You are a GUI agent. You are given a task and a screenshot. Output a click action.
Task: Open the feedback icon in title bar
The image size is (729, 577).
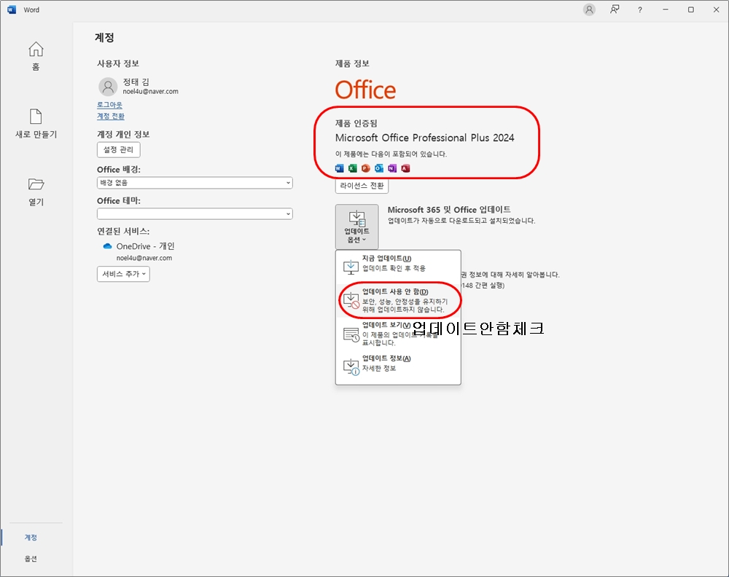615,9
